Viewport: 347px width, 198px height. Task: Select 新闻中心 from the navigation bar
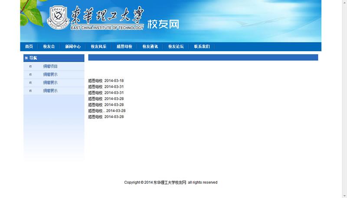[73, 46]
